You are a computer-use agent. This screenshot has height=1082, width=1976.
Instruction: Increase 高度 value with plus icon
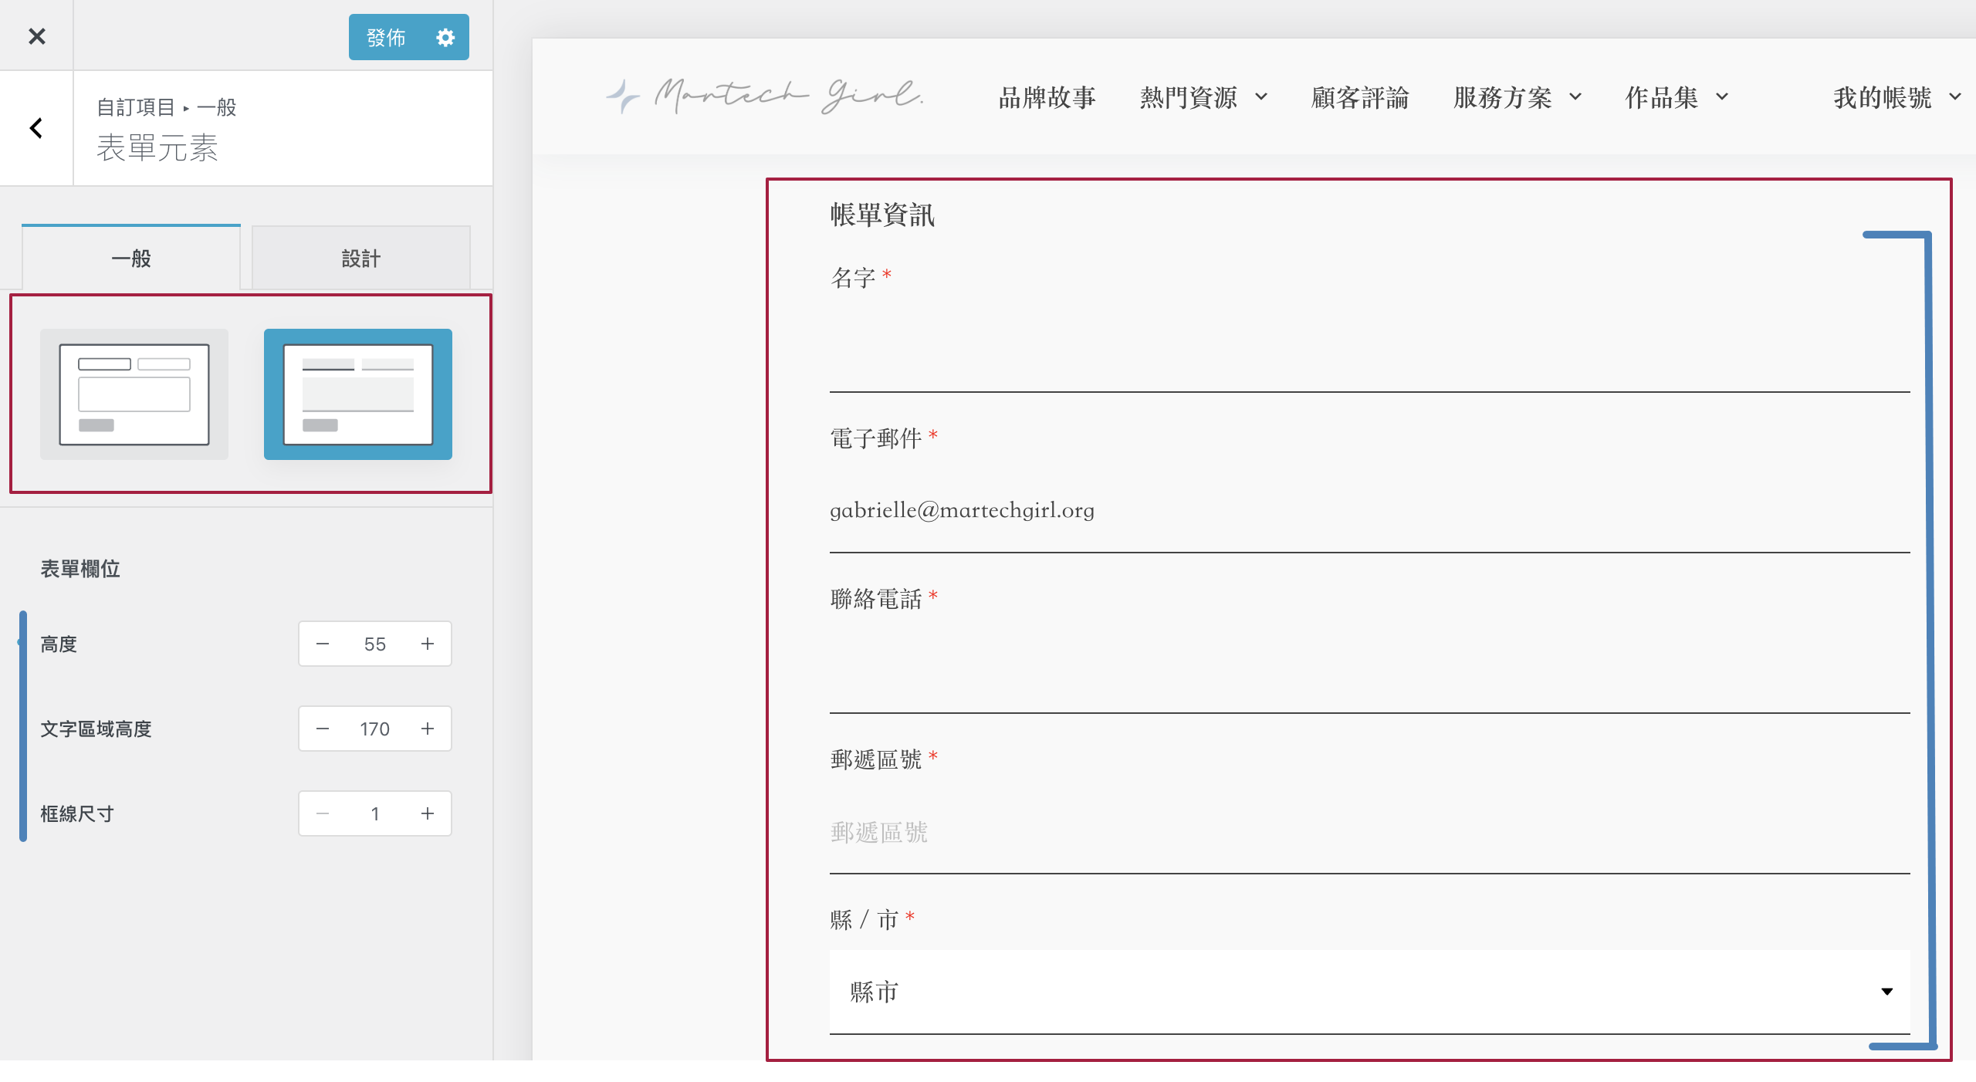click(428, 644)
